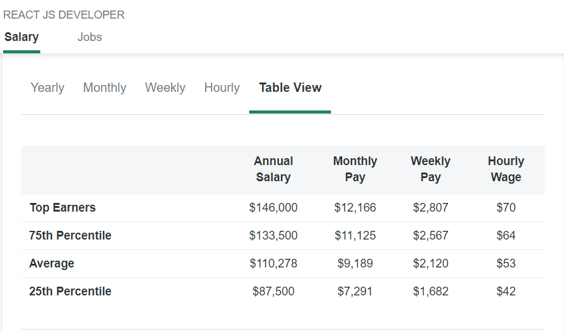This screenshot has height=332, width=564.
Task: Click the Hourly Wage column header
Action: click(x=506, y=169)
